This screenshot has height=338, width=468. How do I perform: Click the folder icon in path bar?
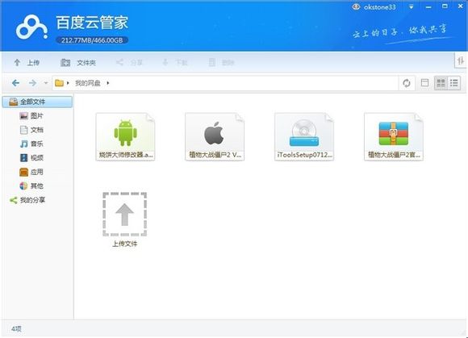tap(59, 83)
